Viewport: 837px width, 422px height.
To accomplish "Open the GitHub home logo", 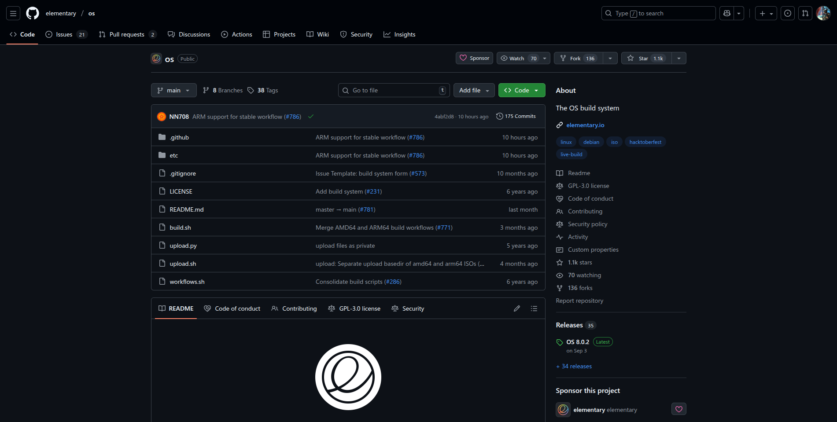I will tap(32, 13).
